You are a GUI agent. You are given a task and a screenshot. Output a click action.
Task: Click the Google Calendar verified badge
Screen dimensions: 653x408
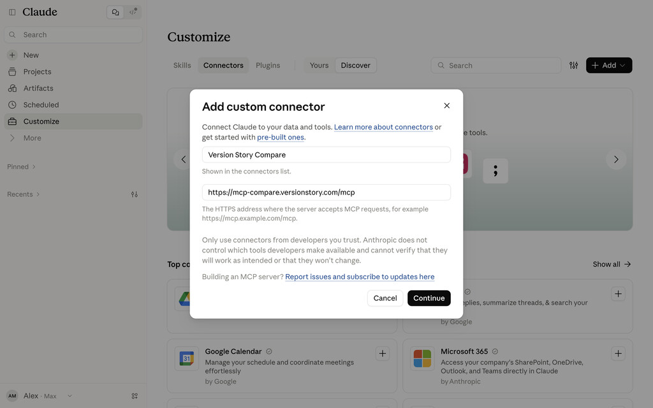pos(269,352)
